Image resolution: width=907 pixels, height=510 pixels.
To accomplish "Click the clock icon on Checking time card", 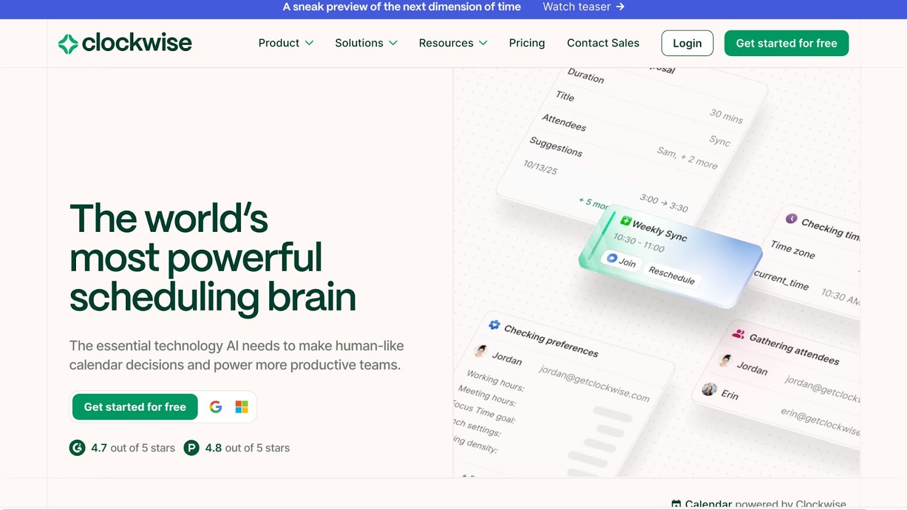I will tap(791, 217).
